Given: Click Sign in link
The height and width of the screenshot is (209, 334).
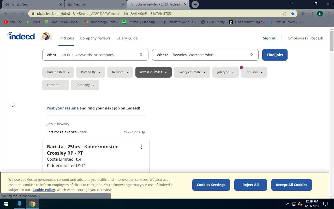Looking at the screenshot, I should pyautogui.click(x=269, y=38).
